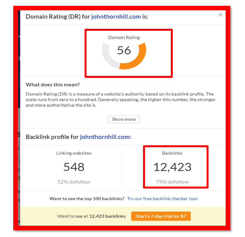Click the "Backlinks" label
This screenshot has width=245, height=237.
pyautogui.click(x=172, y=153)
